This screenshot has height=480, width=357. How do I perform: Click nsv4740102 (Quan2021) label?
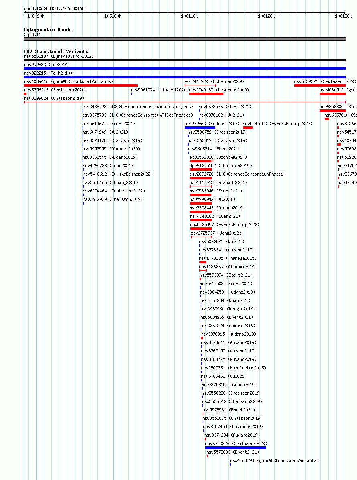(x=215, y=216)
